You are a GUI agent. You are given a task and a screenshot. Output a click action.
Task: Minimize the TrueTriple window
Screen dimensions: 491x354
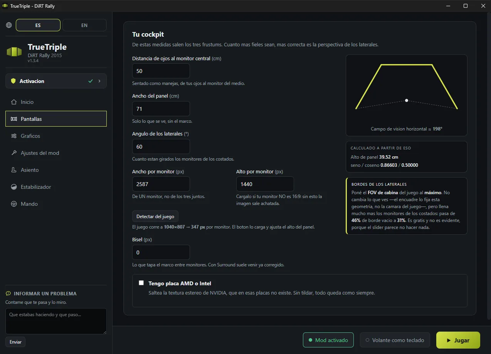click(x=448, y=6)
